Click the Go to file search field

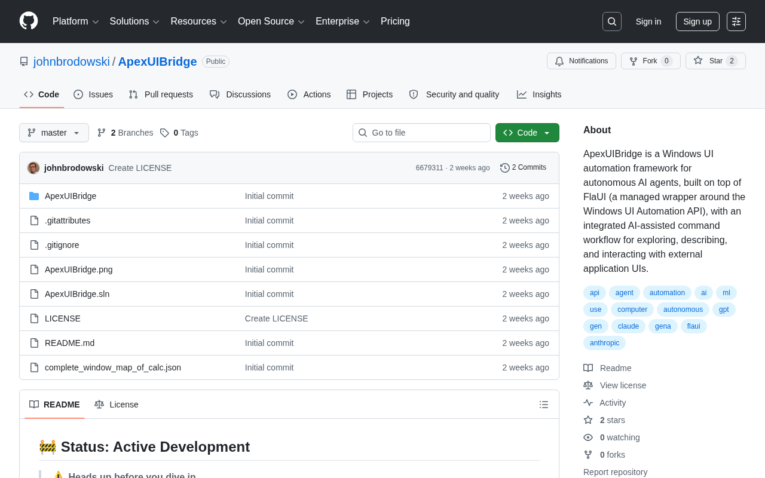pos(421,133)
